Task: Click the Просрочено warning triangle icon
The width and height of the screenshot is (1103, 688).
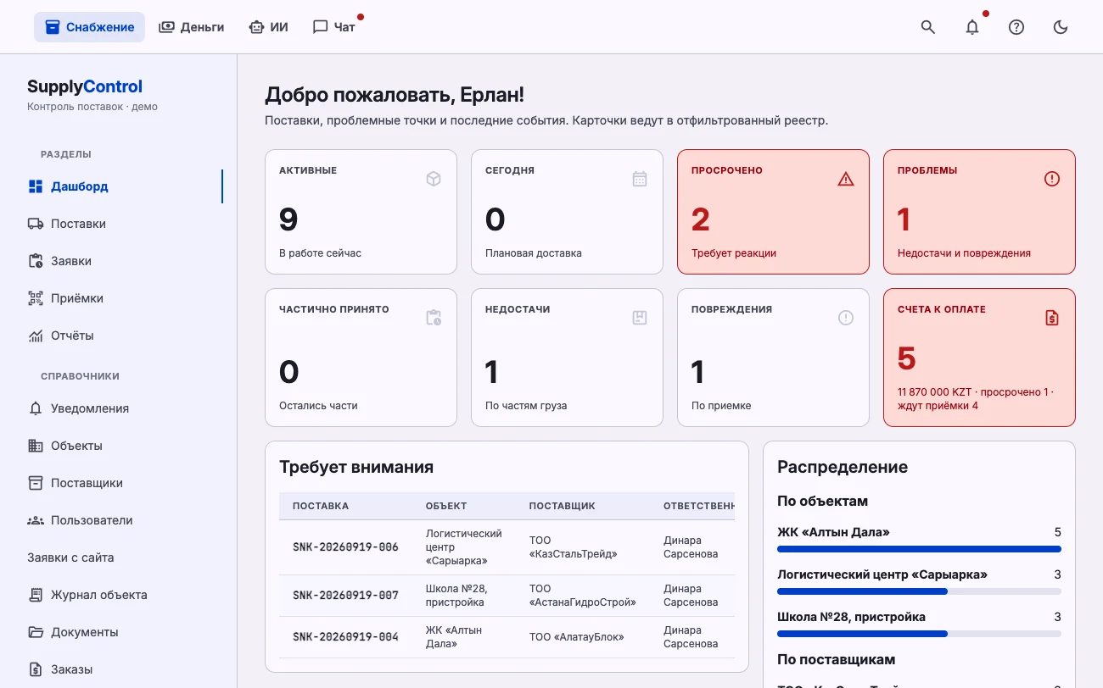Action: [846, 179]
